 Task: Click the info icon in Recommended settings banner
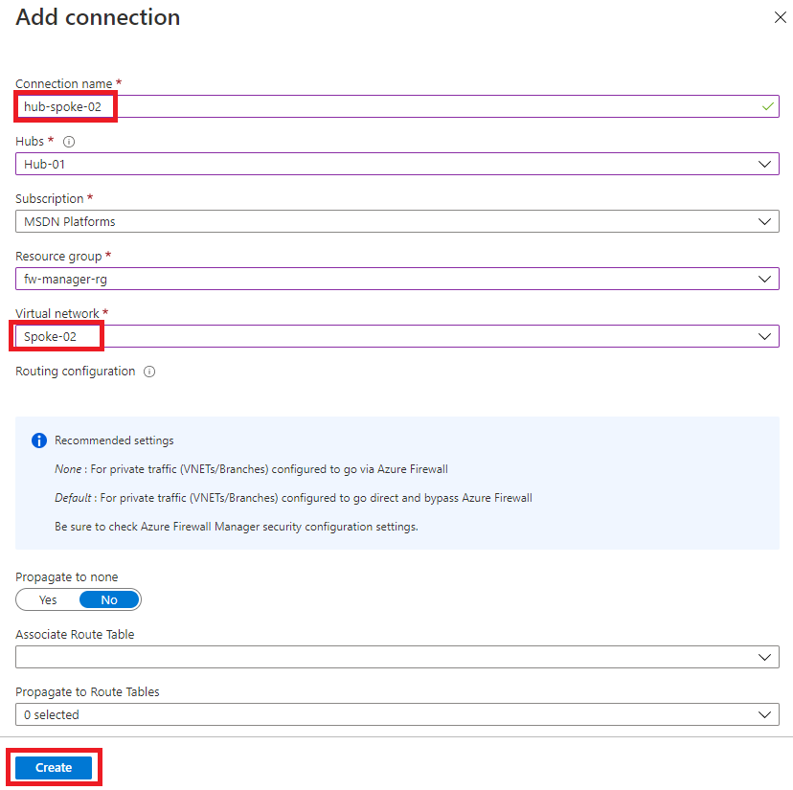pos(38,440)
